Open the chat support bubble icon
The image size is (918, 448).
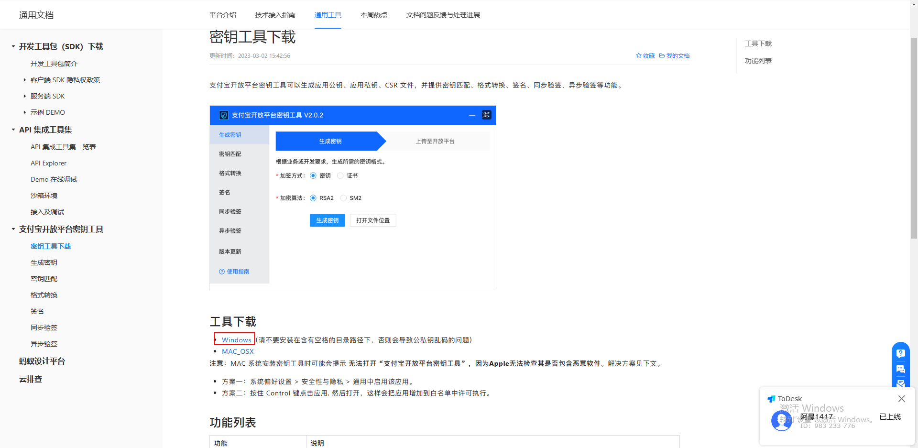(901, 369)
